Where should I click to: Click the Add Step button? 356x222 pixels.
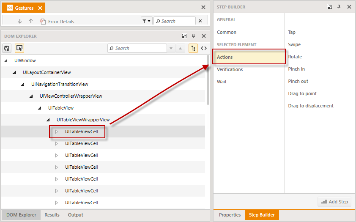pos(334,202)
